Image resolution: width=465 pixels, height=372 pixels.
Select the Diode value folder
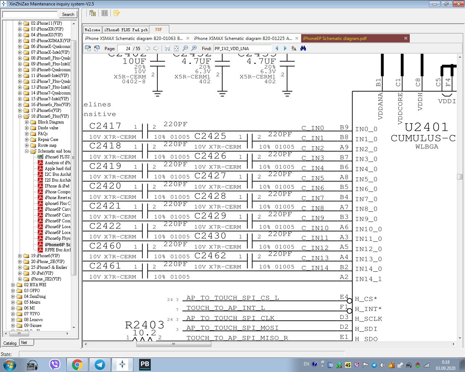tap(48, 128)
